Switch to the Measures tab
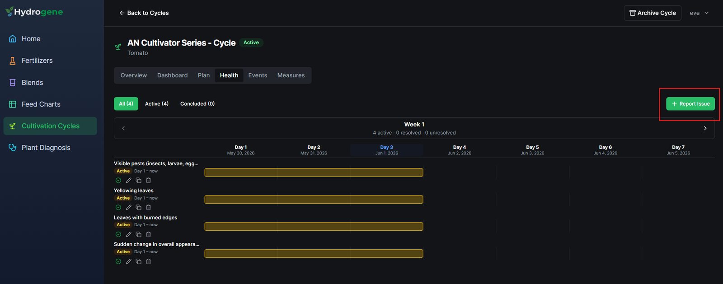723x284 pixels. pos(291,75)
